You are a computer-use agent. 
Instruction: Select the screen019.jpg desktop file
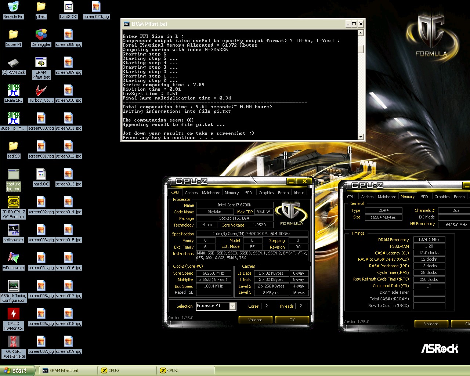pos(69,345)
